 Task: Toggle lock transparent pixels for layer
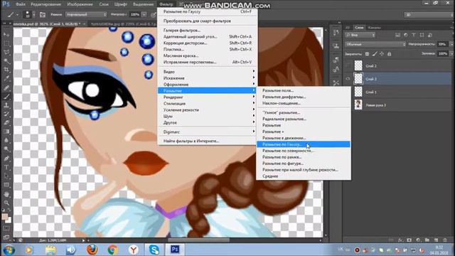[x=367, y=54]
